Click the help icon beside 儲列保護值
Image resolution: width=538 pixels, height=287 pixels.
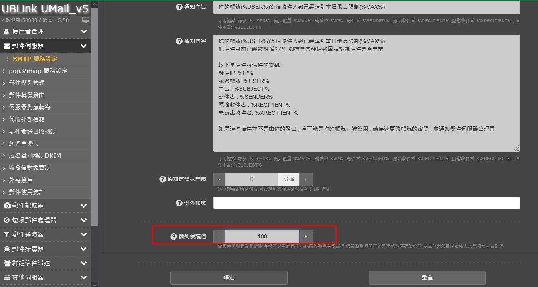(173, 236)
